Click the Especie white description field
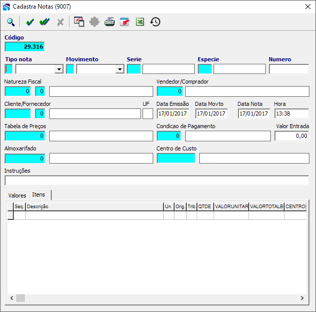316x312 pixels. pos(239,69)
